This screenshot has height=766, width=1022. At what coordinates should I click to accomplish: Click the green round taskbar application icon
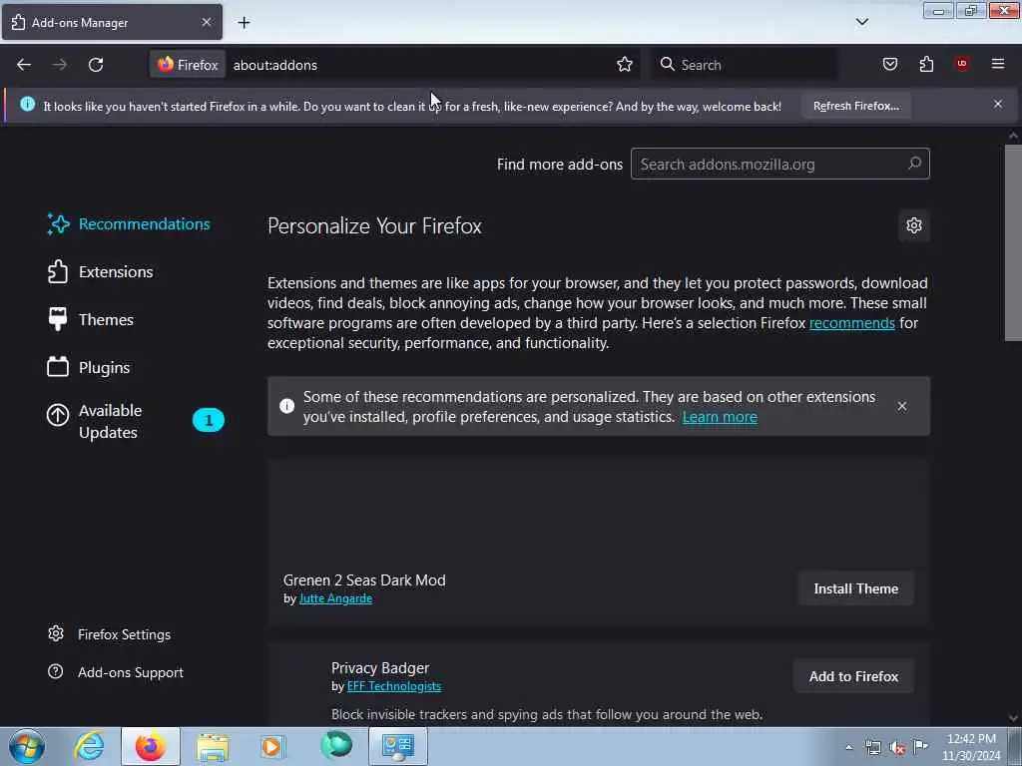click(x=336, y=746)
